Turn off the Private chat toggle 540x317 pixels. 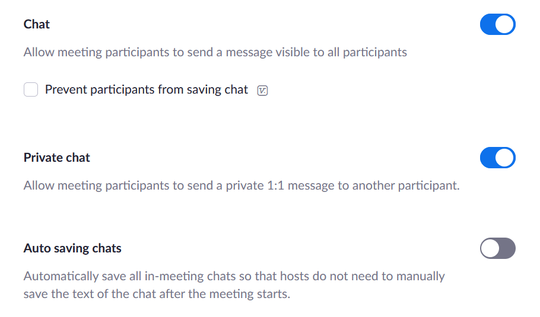coord(497,158)
